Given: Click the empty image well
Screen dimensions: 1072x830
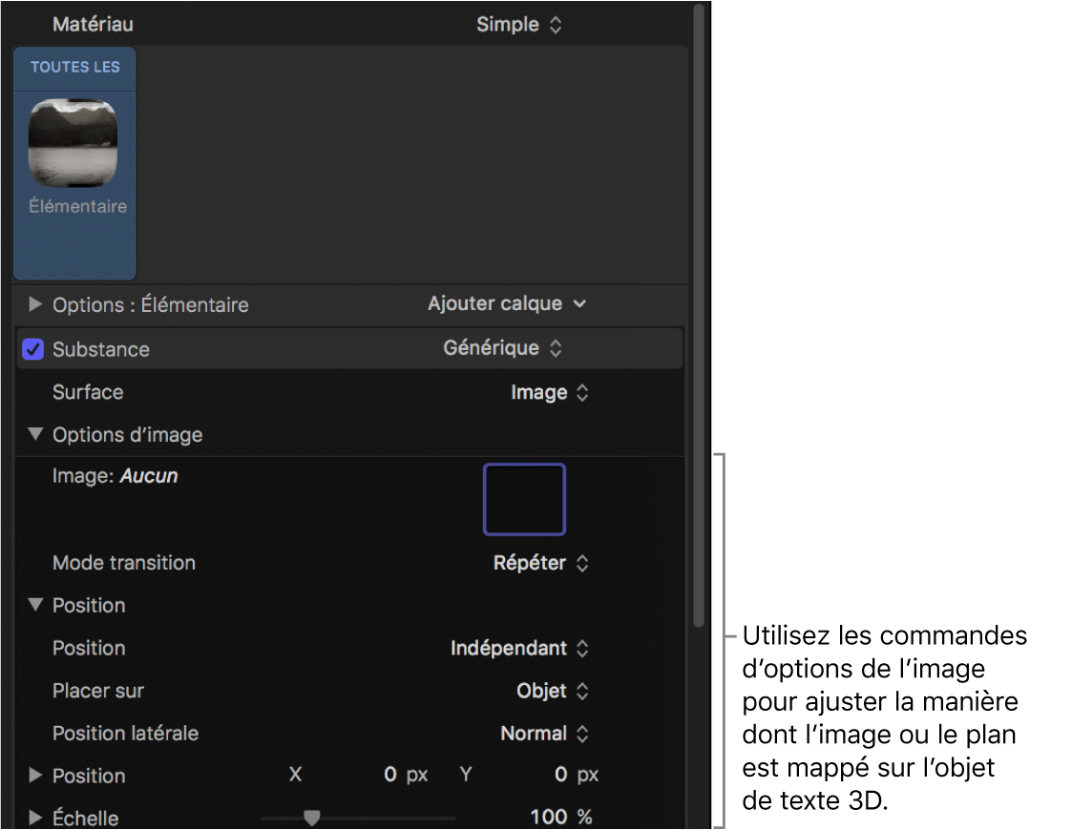Looking at the screenshot, I should (524, 499).
